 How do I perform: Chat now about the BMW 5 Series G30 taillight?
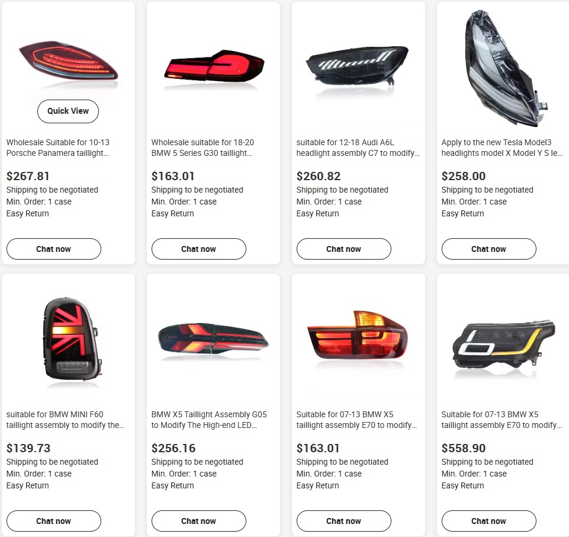199,249
